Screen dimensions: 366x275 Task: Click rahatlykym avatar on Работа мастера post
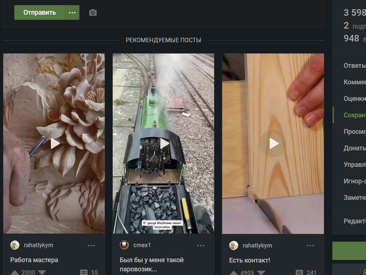pyautogui.click(x=15, y=245)
